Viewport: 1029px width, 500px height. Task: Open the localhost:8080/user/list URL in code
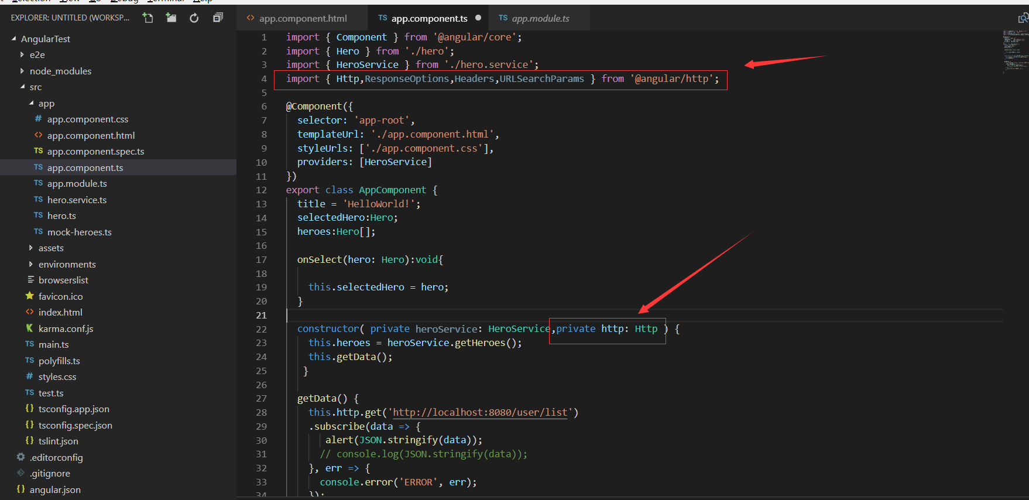coord(480,412)
